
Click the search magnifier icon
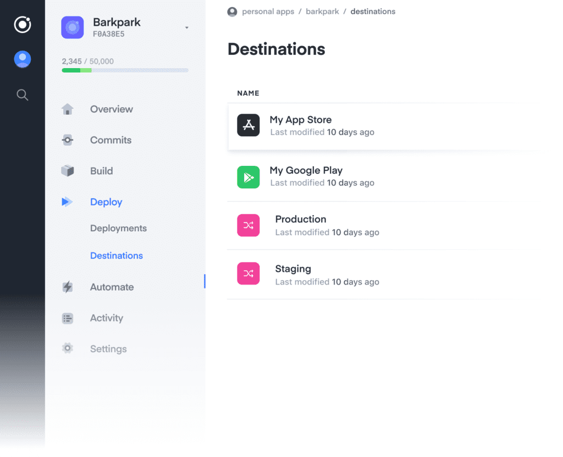[x=22, y=94]
